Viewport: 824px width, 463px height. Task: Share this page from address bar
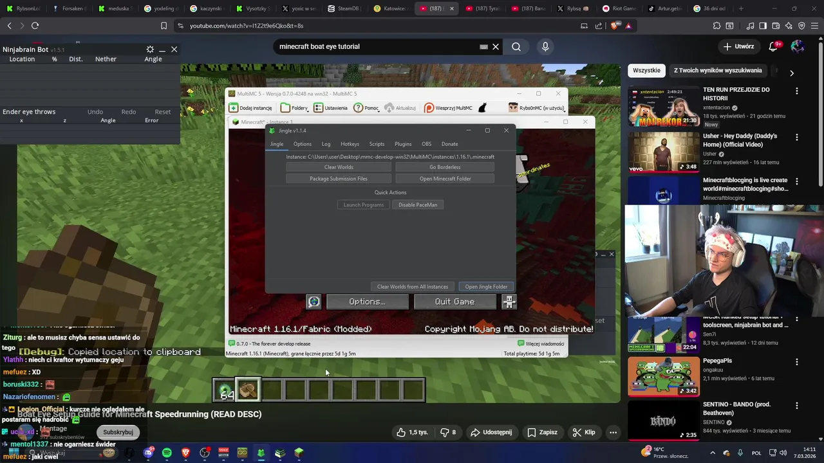click(599, 26)
